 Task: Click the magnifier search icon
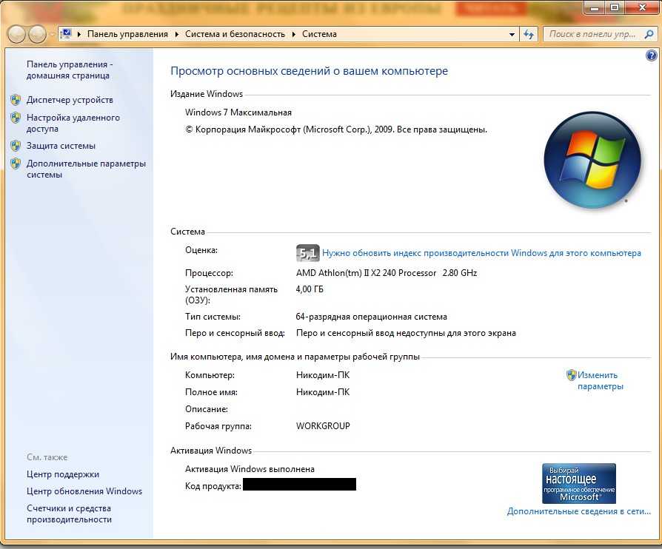coord(649,34)
